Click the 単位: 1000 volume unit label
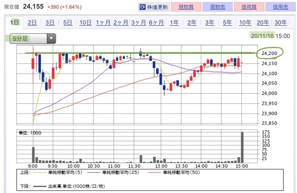The width and height of the screenshot is (297, 193). (x=30, y=133)
